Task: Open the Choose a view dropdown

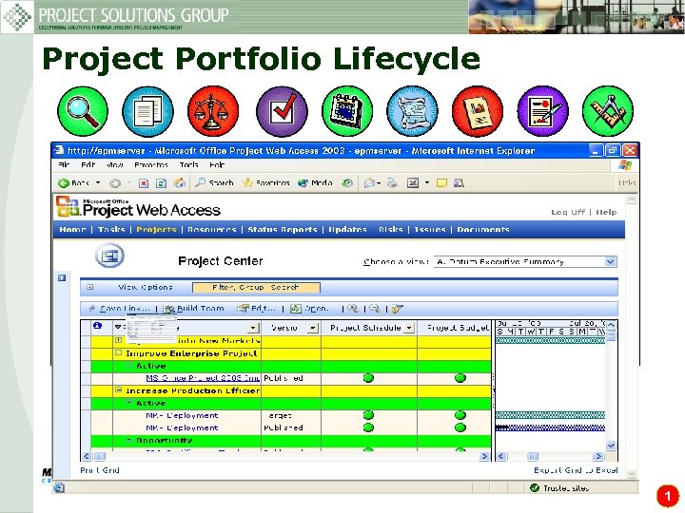Action: click(x=611, y=262)
